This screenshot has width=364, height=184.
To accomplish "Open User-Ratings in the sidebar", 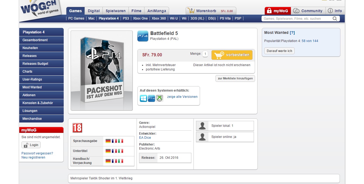I will [x=41, y=79].
